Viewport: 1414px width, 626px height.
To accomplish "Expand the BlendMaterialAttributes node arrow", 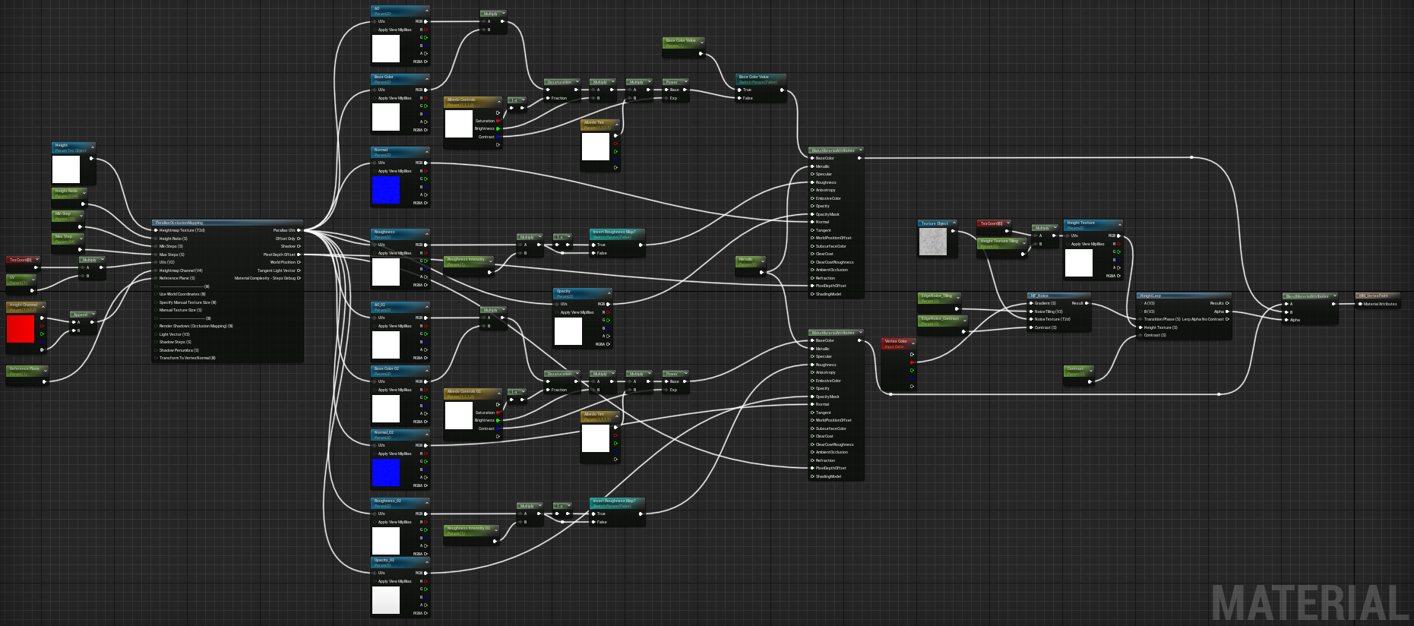I will click(x=1333, y=296).
